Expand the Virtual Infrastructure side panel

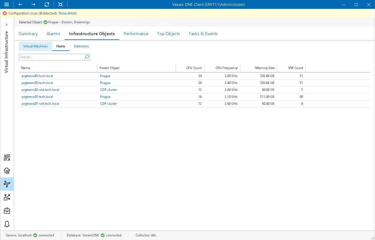[x=7, y=25]
